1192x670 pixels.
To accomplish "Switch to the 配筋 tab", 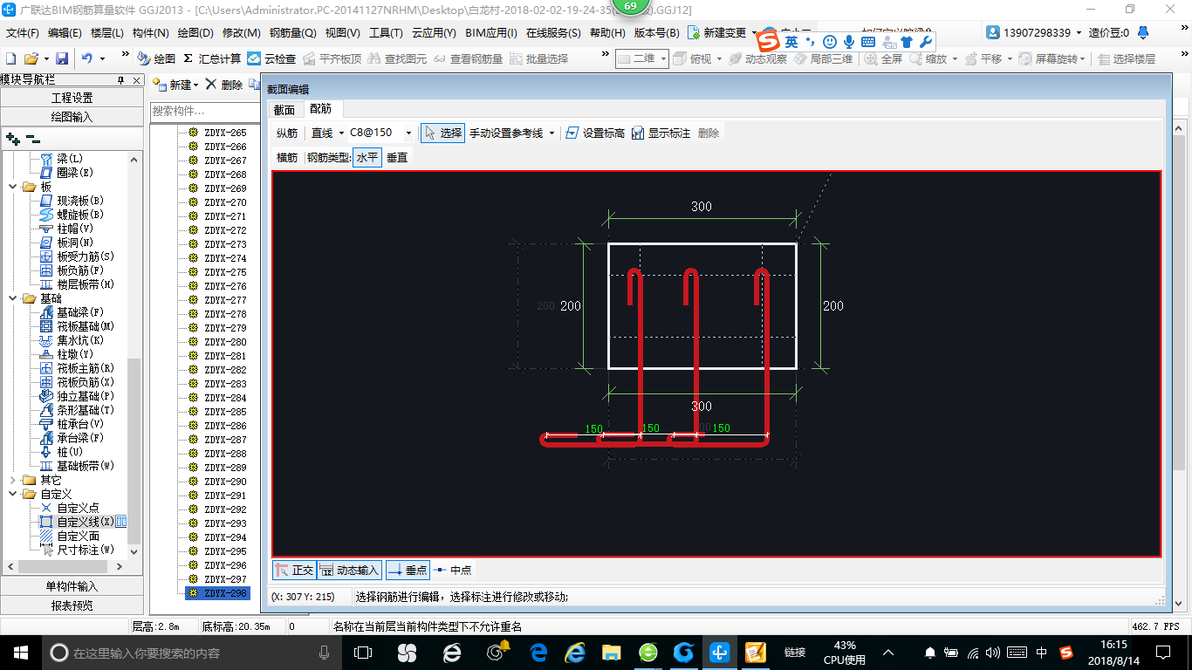I will [x=321, y=109].
